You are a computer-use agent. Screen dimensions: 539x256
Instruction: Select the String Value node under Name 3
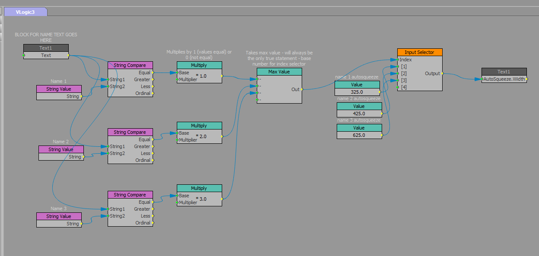(x=59, y=216)
